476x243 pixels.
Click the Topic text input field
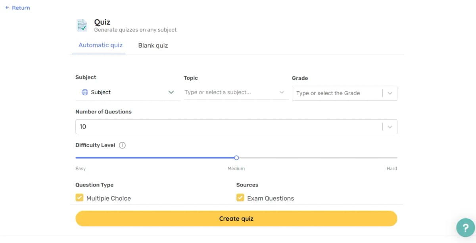tap(230, 93)
